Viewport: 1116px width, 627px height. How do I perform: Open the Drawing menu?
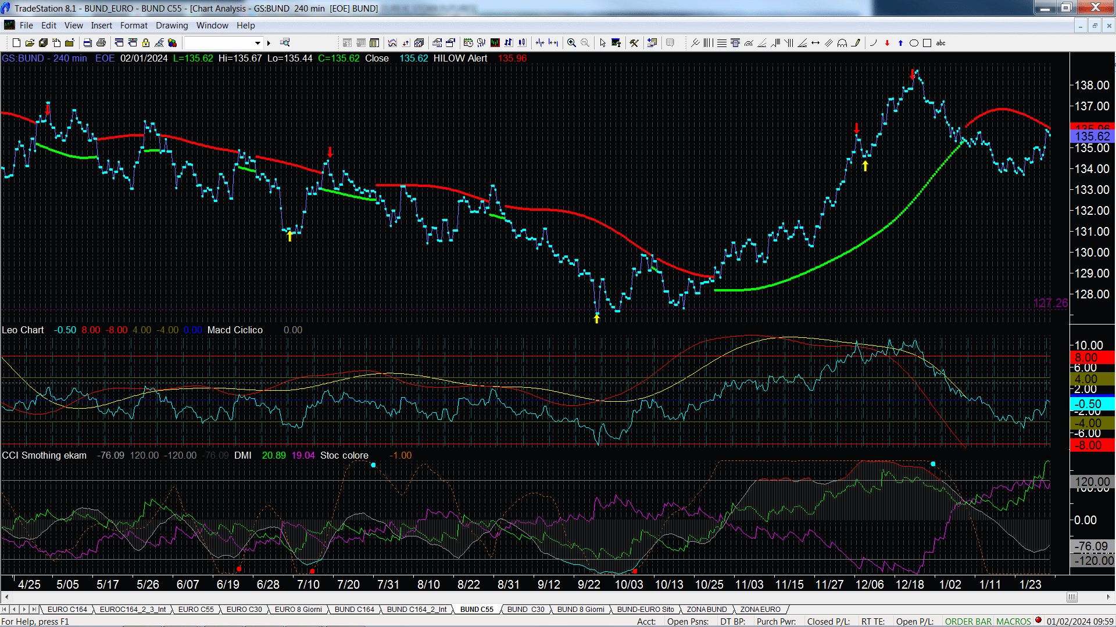[172, 26]
